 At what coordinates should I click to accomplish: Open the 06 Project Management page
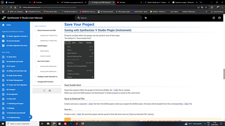15,80
